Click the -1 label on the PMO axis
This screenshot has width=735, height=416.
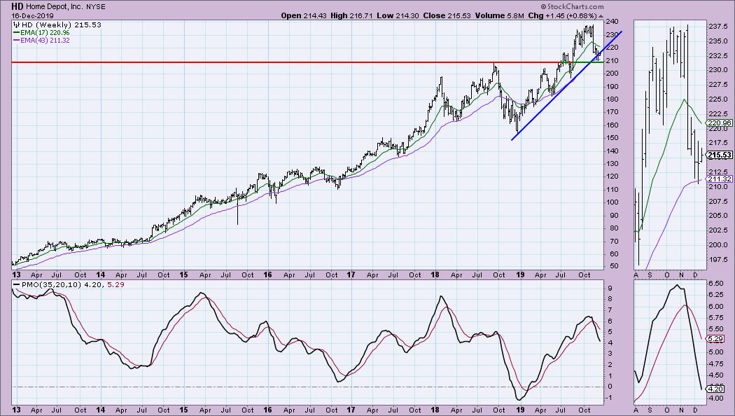click(608, 398)
